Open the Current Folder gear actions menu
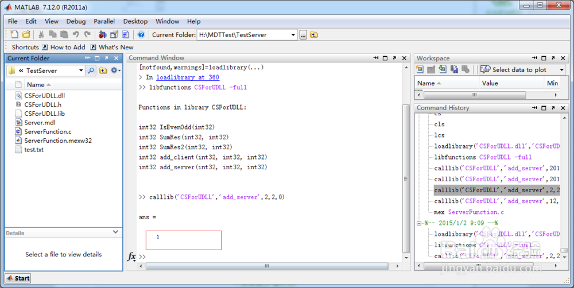 pyautogui.click(x=115, y=70)
